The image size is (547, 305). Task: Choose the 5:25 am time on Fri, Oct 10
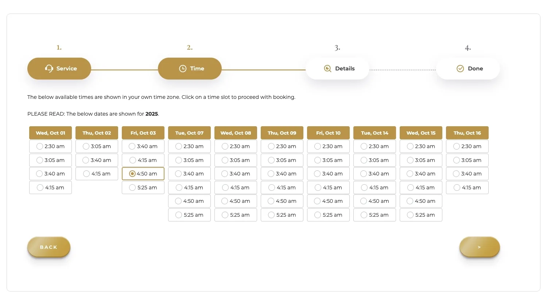pyautogui.click(x=328, y=215)
